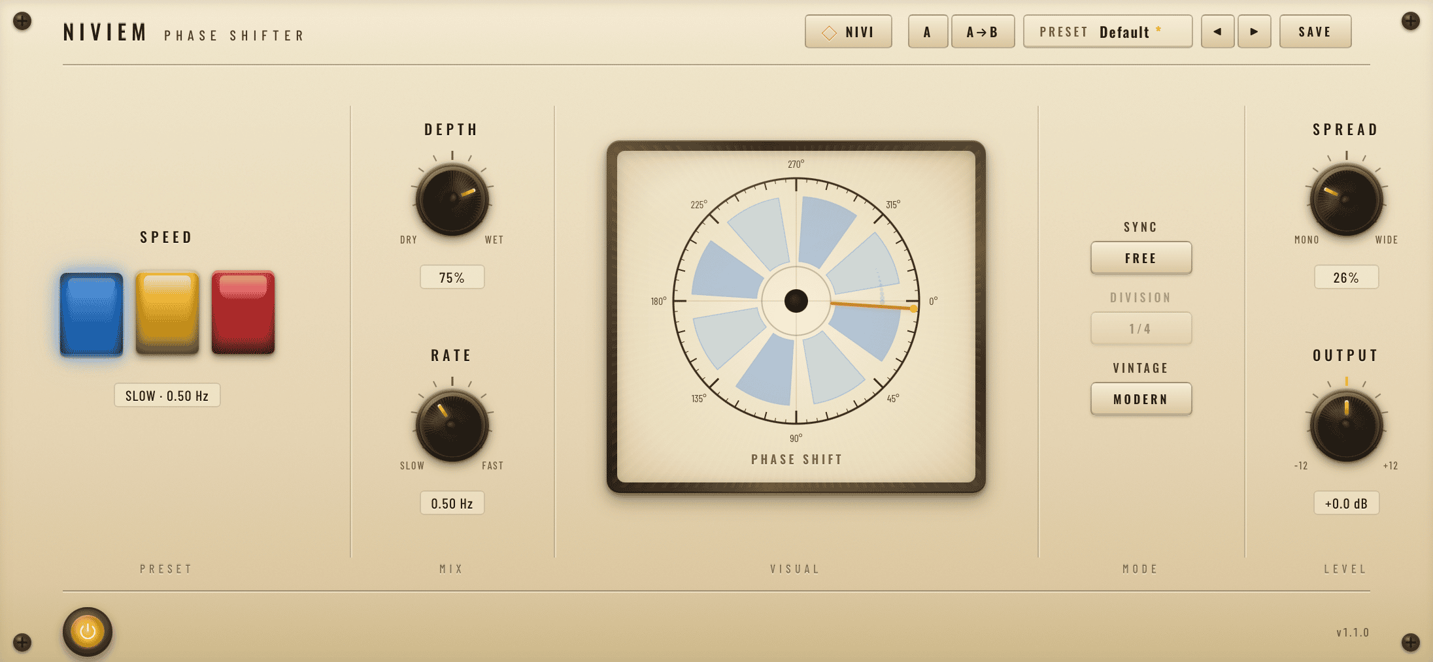Click the +0.0 dB output value field
This screenshot has height=662, width=1433.
(1347, 503)
